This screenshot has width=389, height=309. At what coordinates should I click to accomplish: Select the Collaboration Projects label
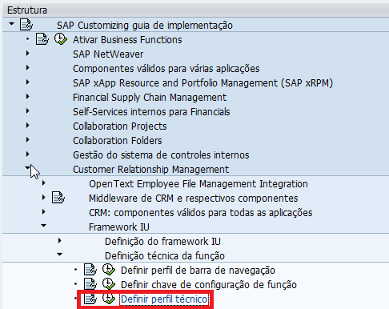(120, 126)
